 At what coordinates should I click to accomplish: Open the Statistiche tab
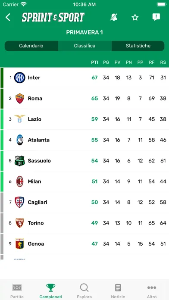point(138,46)
